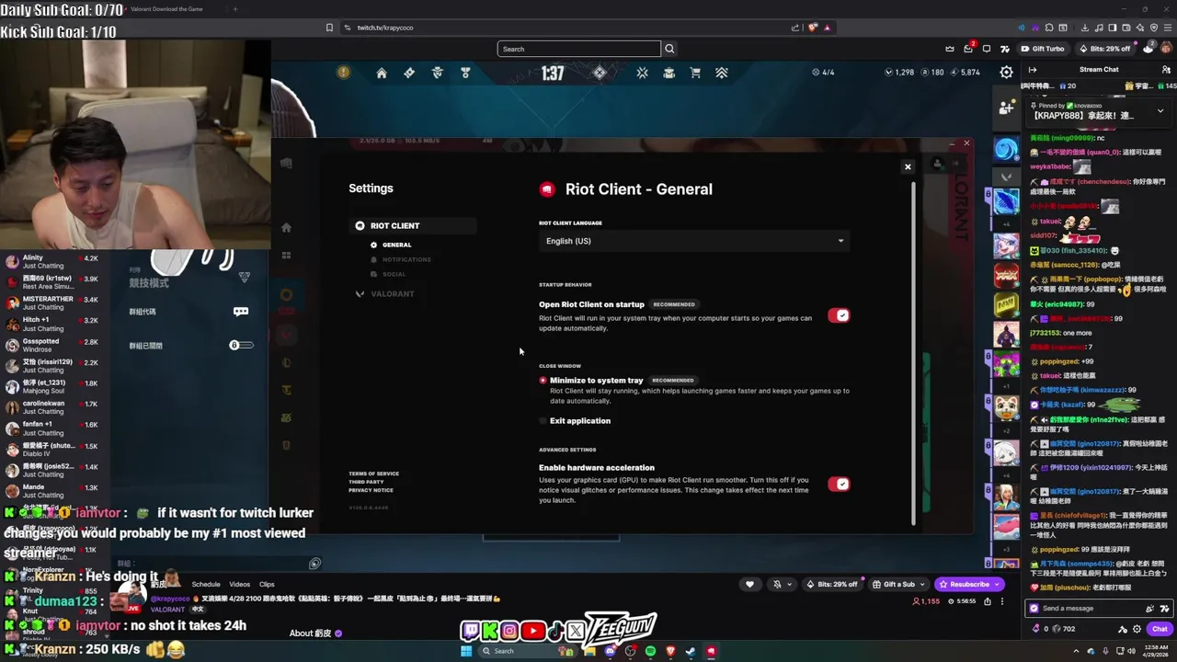Click the Valorant home icon in top bar
This screenshot has height=662, width=1177.
[x=382, y=73]
